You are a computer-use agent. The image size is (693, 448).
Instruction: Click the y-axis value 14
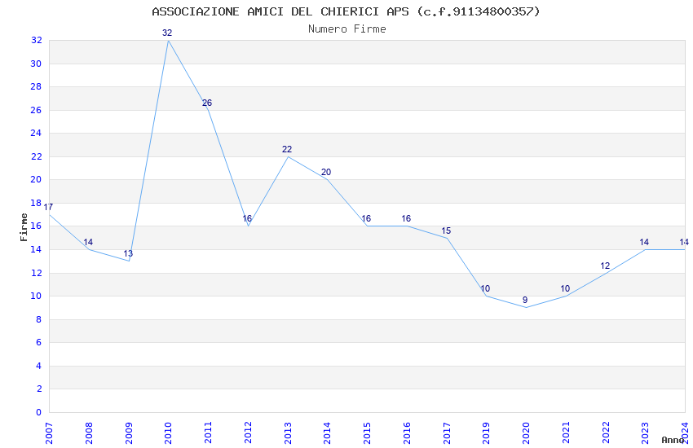tap(36, 249)
